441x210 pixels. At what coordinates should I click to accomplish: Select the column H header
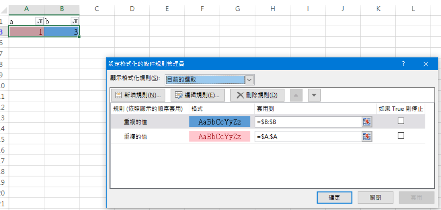273,9
